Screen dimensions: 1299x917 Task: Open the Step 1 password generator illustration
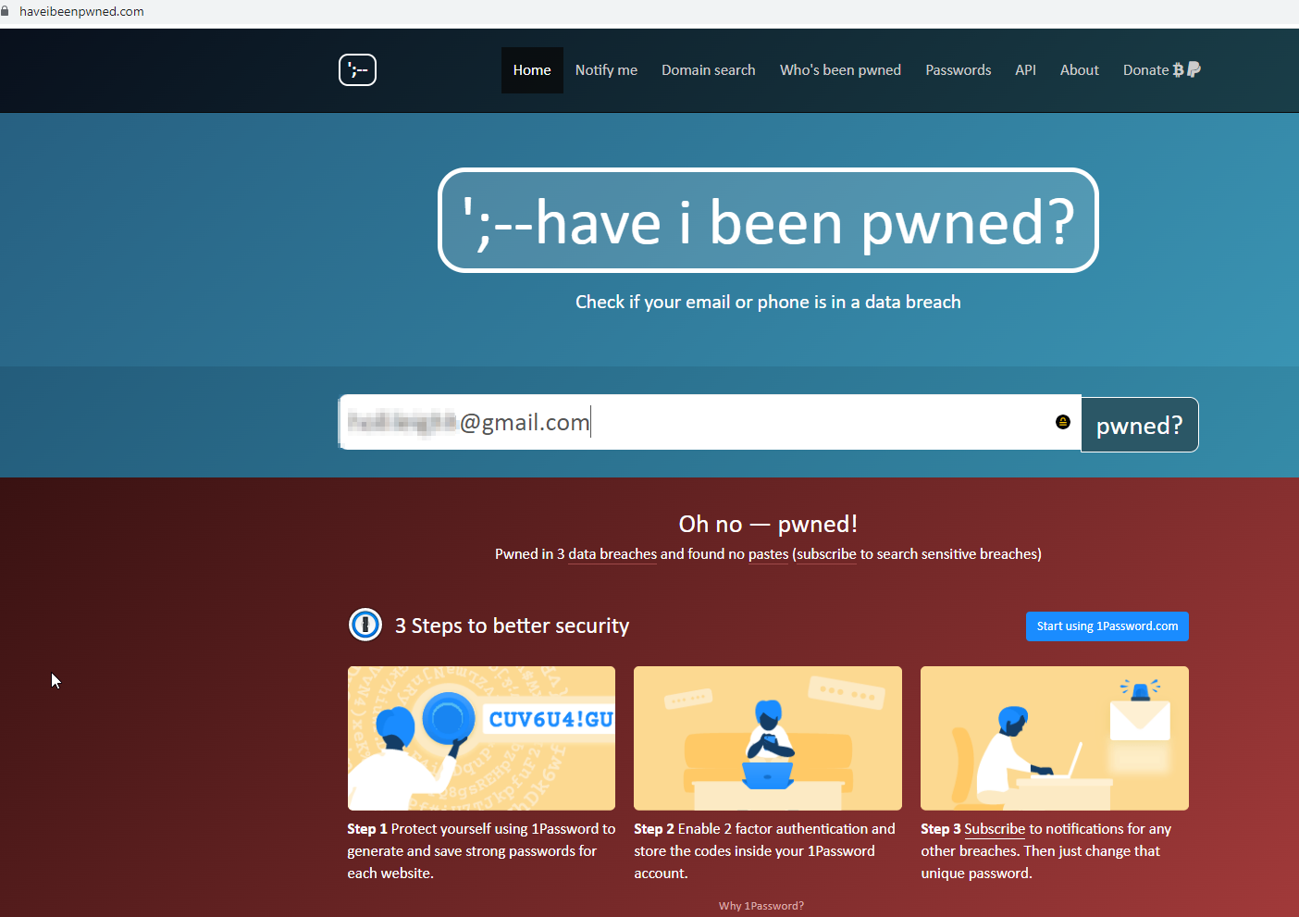(481, 738)
